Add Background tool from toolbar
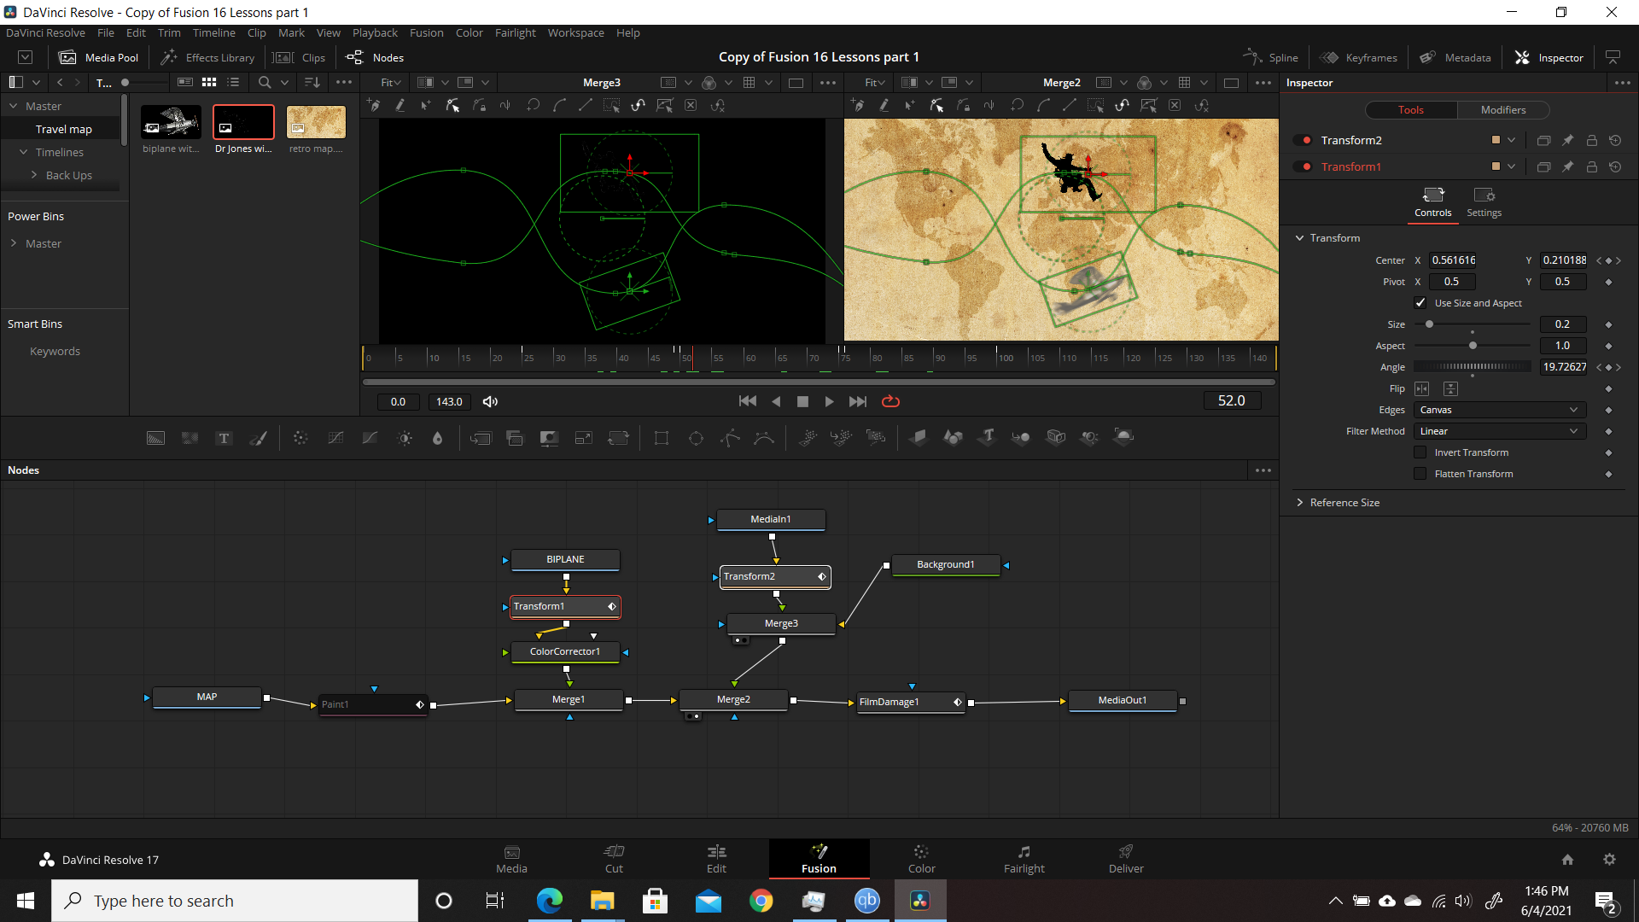1639x922 pixels. tap(155, 438)
